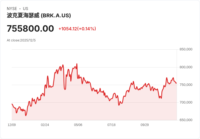The width and height of the screenshot is (200, 139).
Task: Select the 05/06 date on x-axis
Action: 78,125
